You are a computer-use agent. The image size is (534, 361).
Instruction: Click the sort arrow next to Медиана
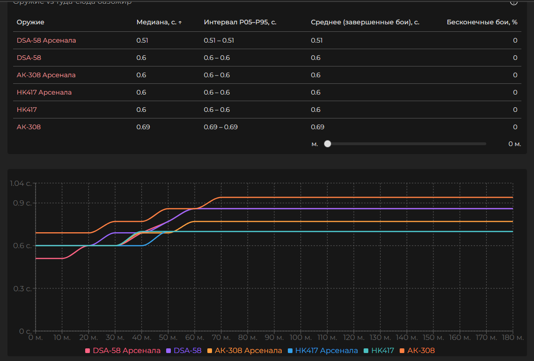[x=180, y=22]
